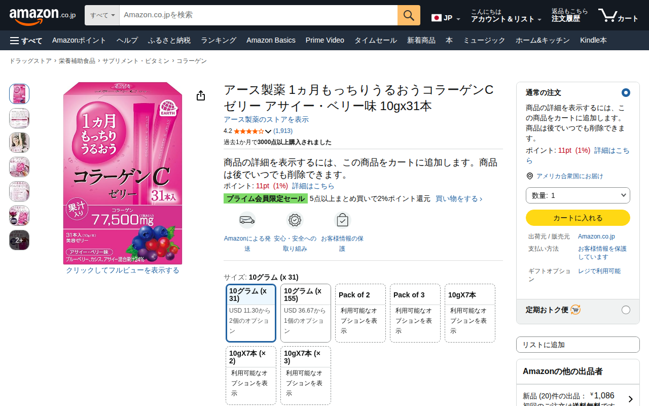Open the 数量 quantity dropdown
Image resolution: width=649 pixels, height=406 pixels.
(578, 195)
